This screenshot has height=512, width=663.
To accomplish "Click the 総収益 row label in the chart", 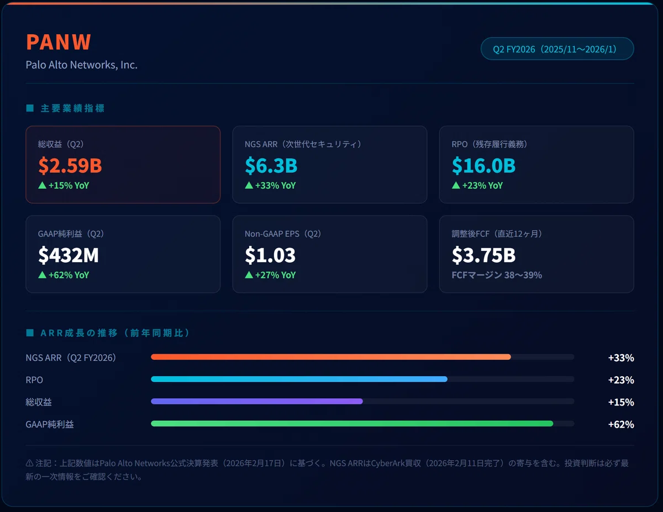I will point(39,402).
